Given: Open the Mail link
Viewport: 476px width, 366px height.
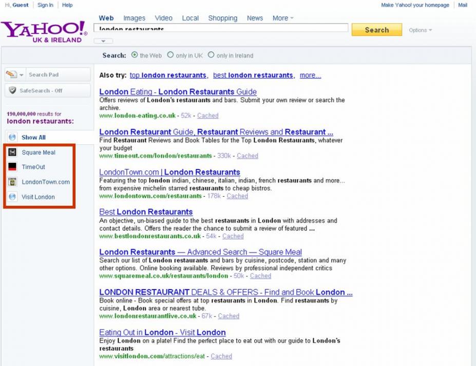Looking at the screenshot, I should click(463, 5).
